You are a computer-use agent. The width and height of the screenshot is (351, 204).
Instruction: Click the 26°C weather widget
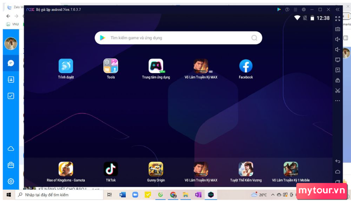[259, 194]
